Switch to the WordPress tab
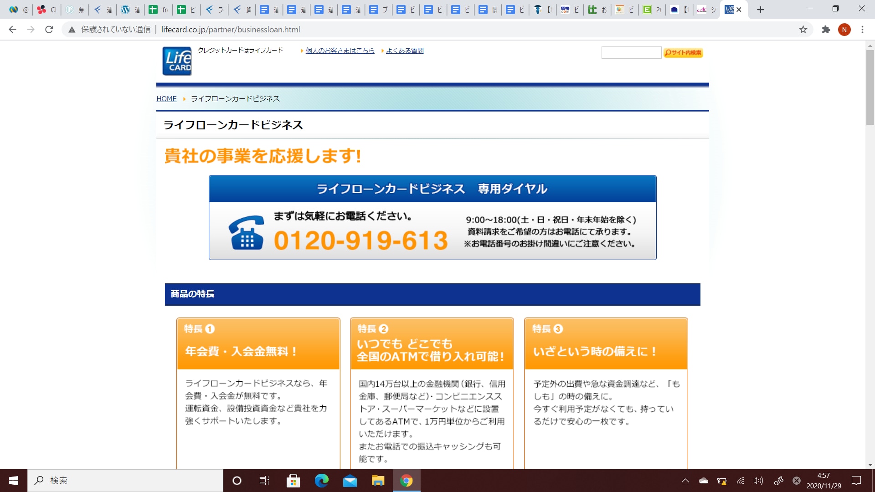Viewport: 875px width, 492px height. click(x=130, y=10)
